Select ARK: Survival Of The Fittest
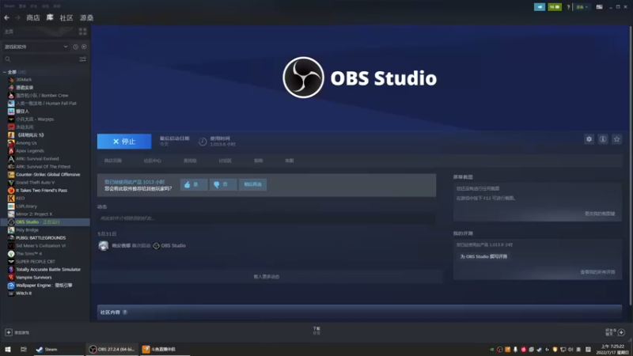The image size is (633, 356). [43, 166]
